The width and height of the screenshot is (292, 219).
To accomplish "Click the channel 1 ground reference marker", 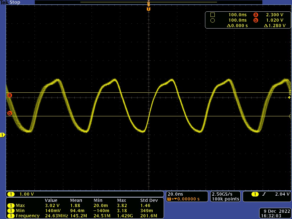I will point(3,135).
